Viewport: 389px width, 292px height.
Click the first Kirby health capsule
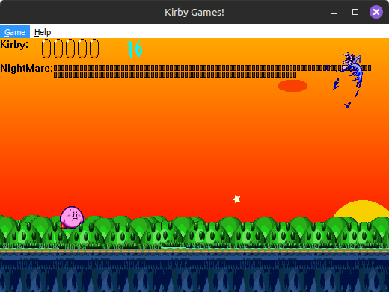coord(46,49)
